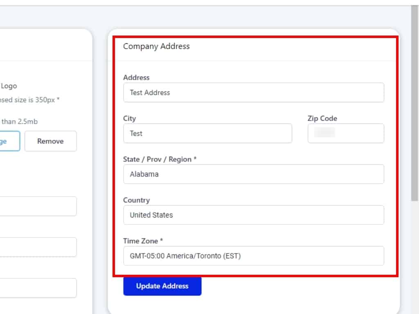Click the Country label text

[x=136, y=200]
